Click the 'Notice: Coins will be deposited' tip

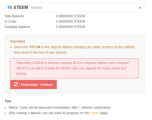coord(60,108)
